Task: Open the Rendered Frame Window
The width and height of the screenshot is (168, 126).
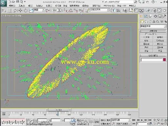Action: (159, 10)
